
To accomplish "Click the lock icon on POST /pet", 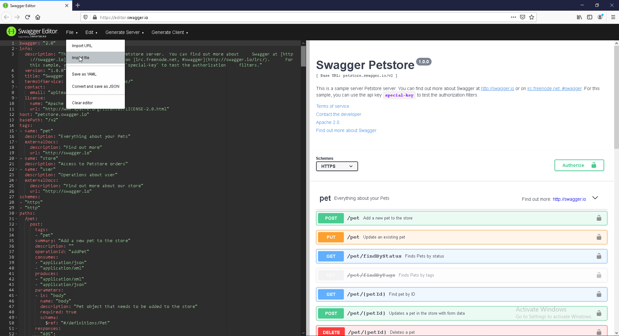I will (x=599, y=218).
